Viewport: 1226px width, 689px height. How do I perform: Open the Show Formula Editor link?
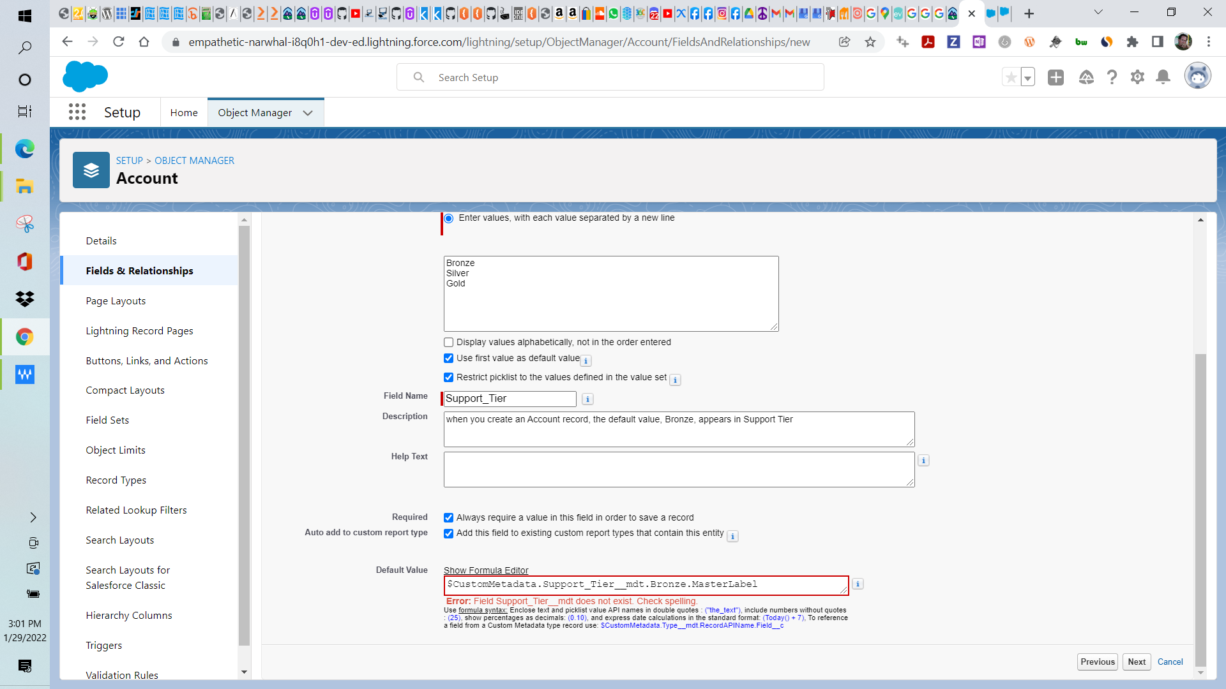(485, 570)
